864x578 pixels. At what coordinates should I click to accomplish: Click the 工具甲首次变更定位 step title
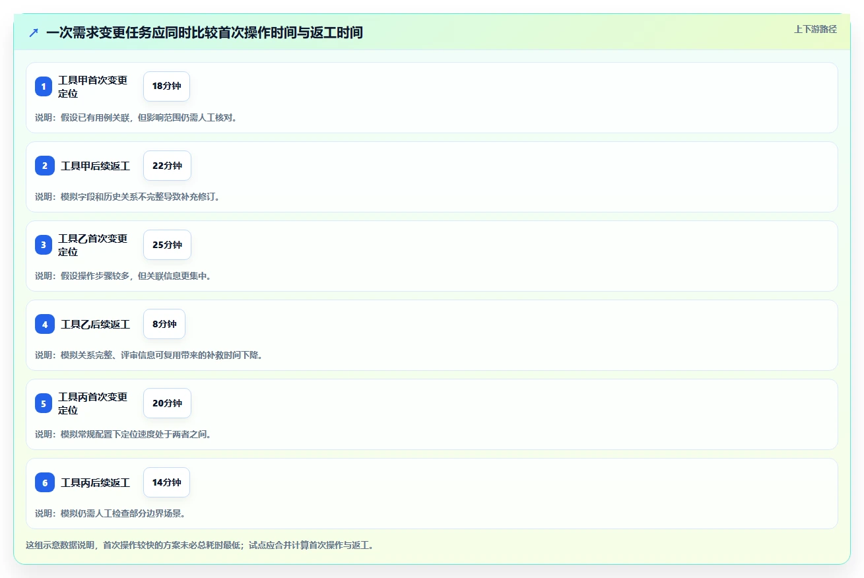click(92, 86)
